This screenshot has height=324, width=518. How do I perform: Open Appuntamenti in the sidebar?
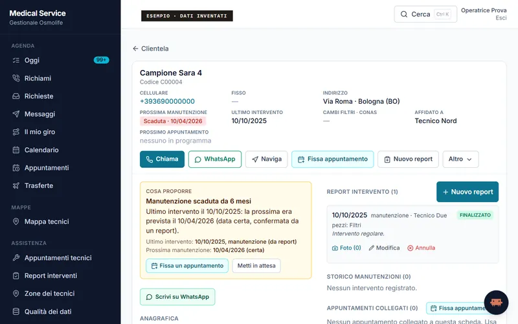coord(60,168)
